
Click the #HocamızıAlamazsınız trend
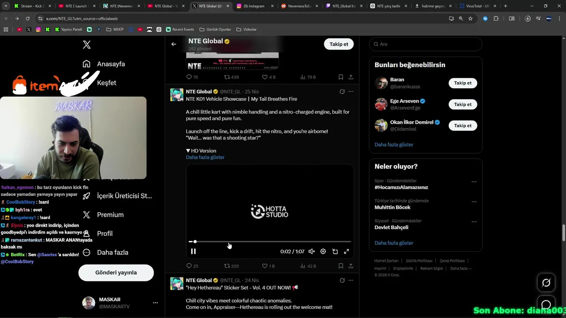(x=401, y=187)
